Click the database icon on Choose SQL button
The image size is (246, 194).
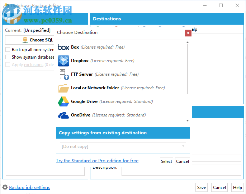[x=25, y=40]
